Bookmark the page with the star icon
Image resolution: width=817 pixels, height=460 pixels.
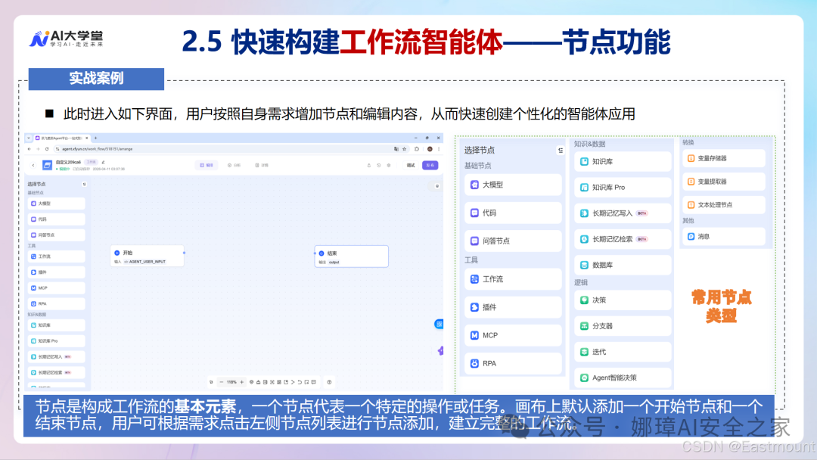(x=404, y=149)
